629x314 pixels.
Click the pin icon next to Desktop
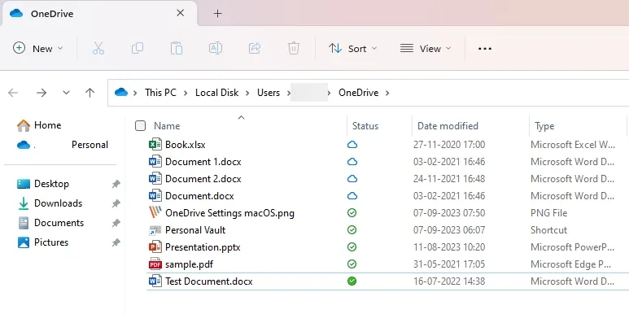[116, 184]
